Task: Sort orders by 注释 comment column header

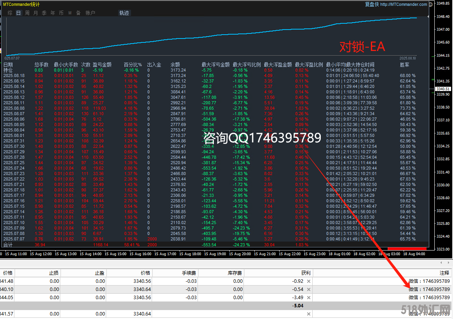Action: tap(444, 273)
